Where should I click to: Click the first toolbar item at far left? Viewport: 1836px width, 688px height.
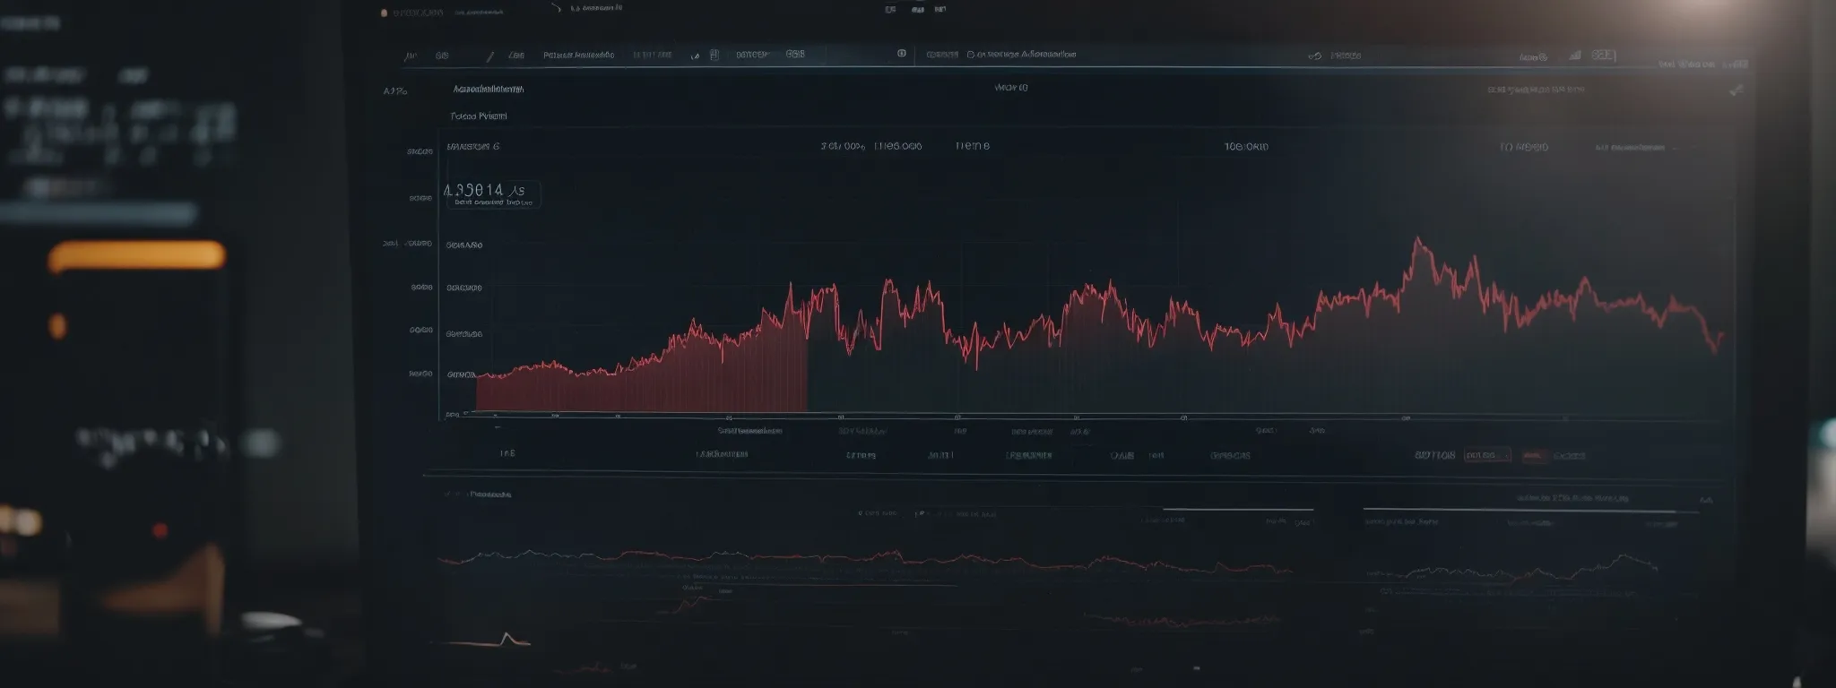pos(411,56)
